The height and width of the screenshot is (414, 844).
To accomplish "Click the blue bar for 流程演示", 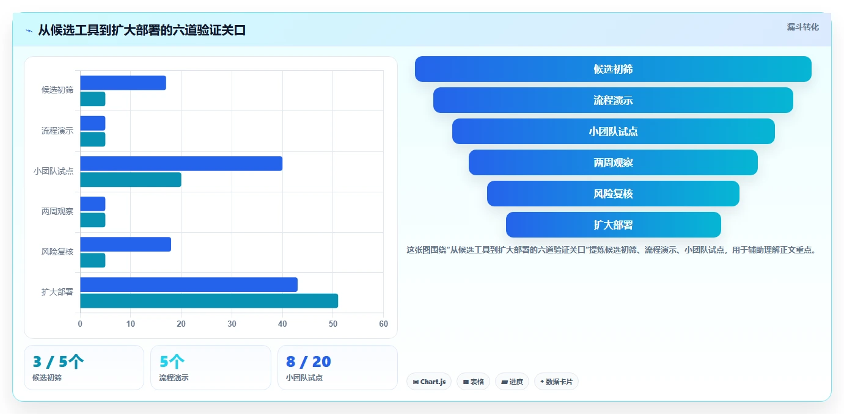I will tap(93, 123).
